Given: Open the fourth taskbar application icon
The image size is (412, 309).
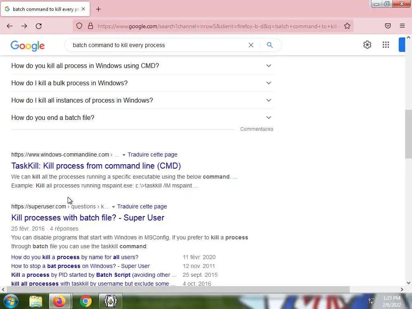Looking at the screenshot, I should tap(111, 301).
